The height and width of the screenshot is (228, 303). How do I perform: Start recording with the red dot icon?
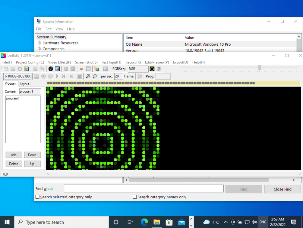[x=81, y=69]
